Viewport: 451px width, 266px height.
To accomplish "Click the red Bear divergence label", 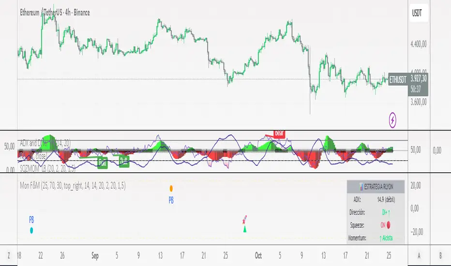I will tap(279, 133).
